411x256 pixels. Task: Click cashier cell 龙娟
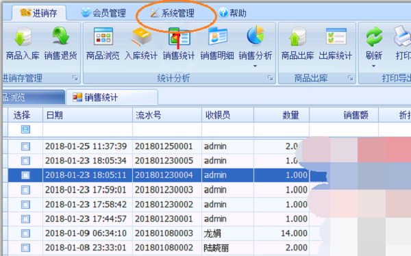point(228,233)
